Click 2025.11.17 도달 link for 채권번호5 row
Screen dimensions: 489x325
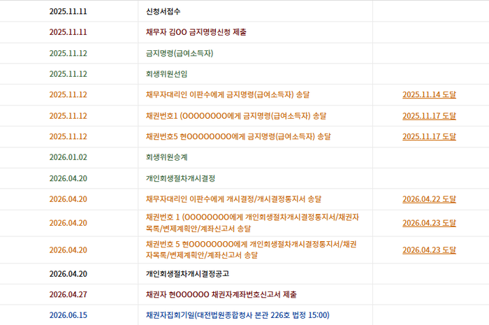pos(429,136)
